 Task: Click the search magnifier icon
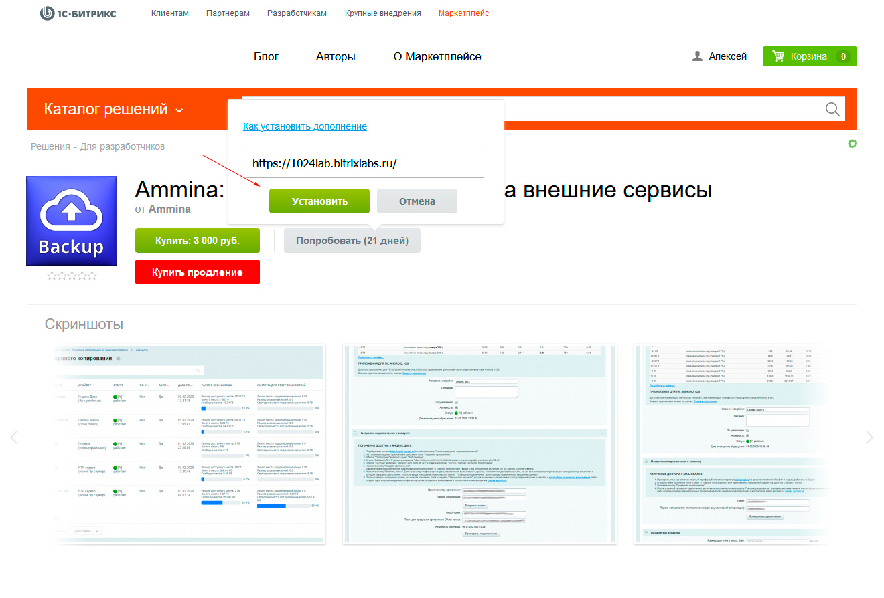832,110
